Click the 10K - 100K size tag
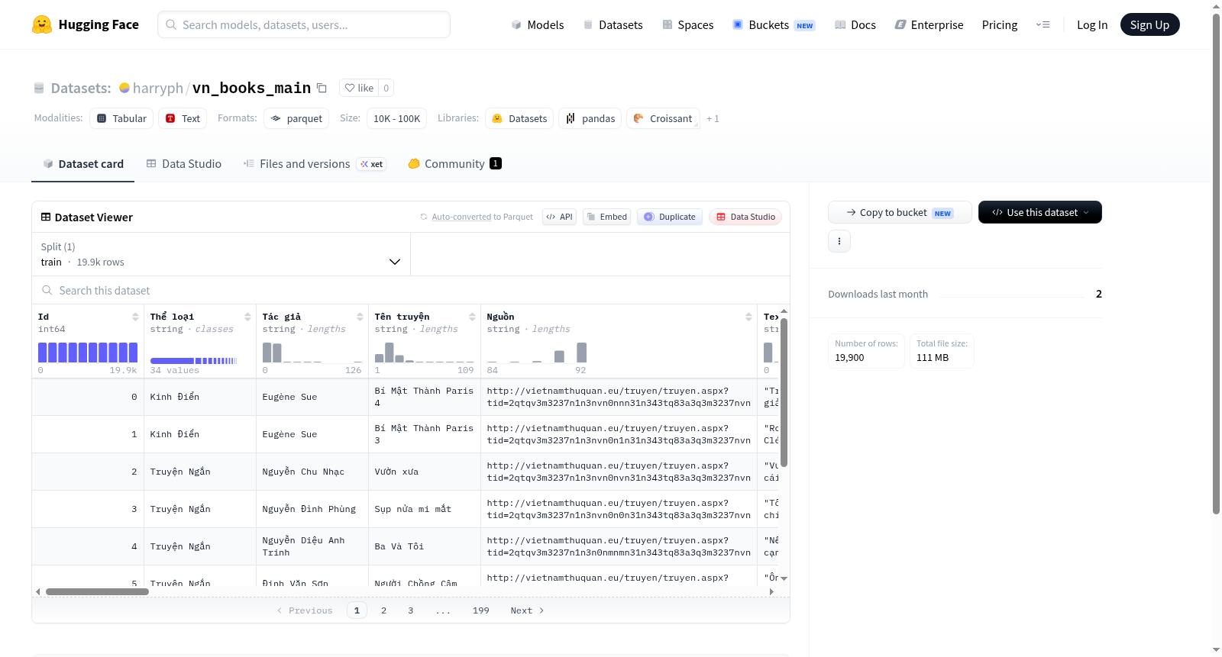 pos(396,118)
